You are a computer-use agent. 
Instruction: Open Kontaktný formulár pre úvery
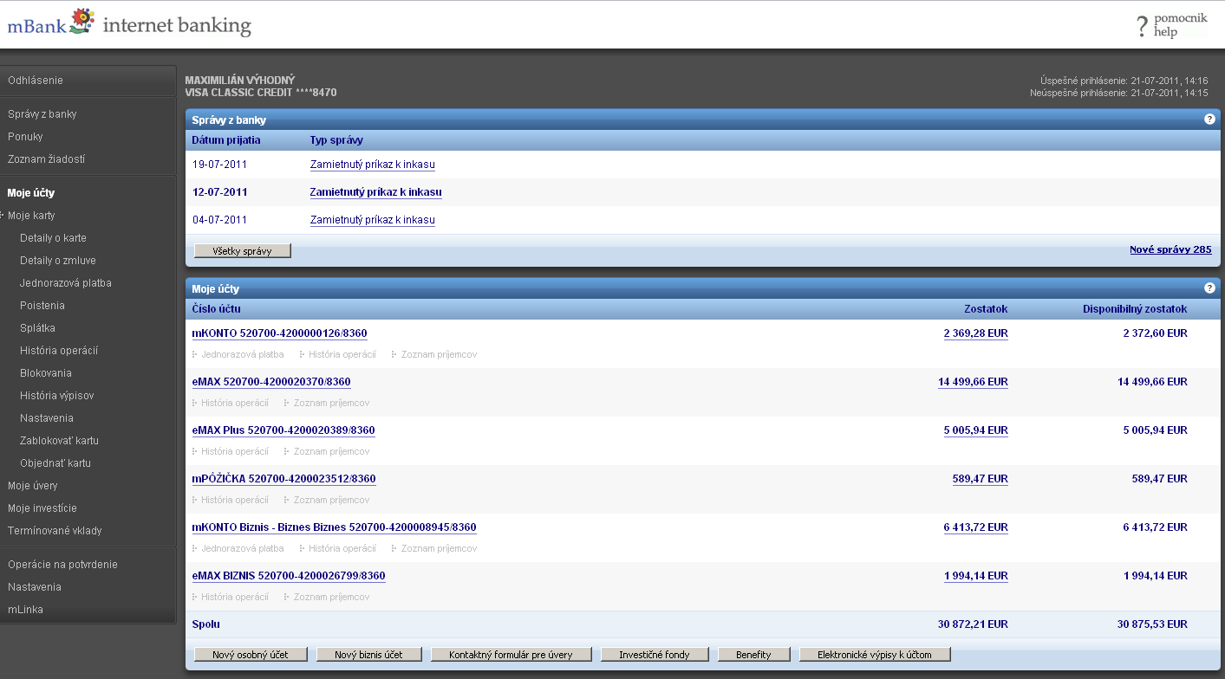pyautogui.click(x=511, y=655)
